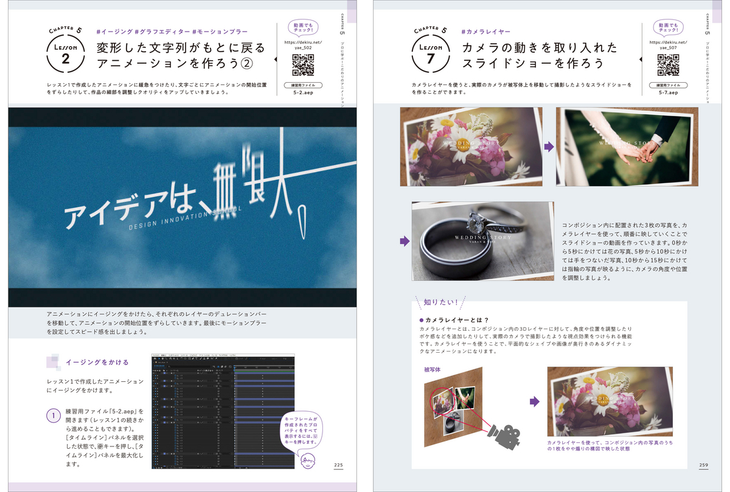Select the Selection tool in the toolbar
The height and width of the screenshot is (492, 730).
tap(159, 358)
